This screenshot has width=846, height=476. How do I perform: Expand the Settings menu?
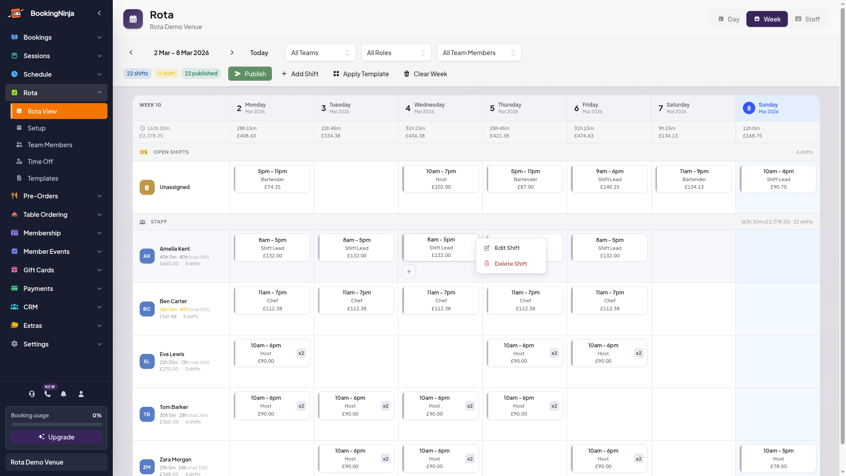pyautogui.click(x=56, y=344)
